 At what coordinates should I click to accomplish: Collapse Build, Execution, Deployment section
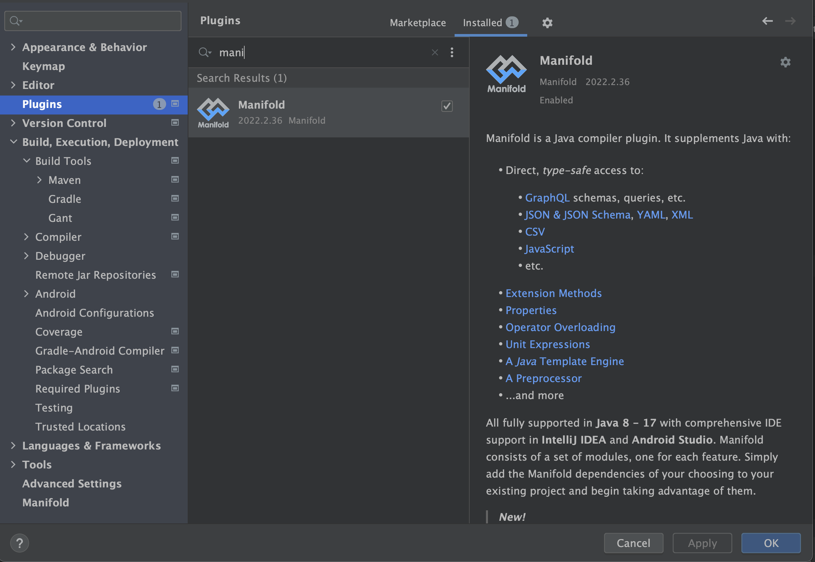click(x=13, y=142)
